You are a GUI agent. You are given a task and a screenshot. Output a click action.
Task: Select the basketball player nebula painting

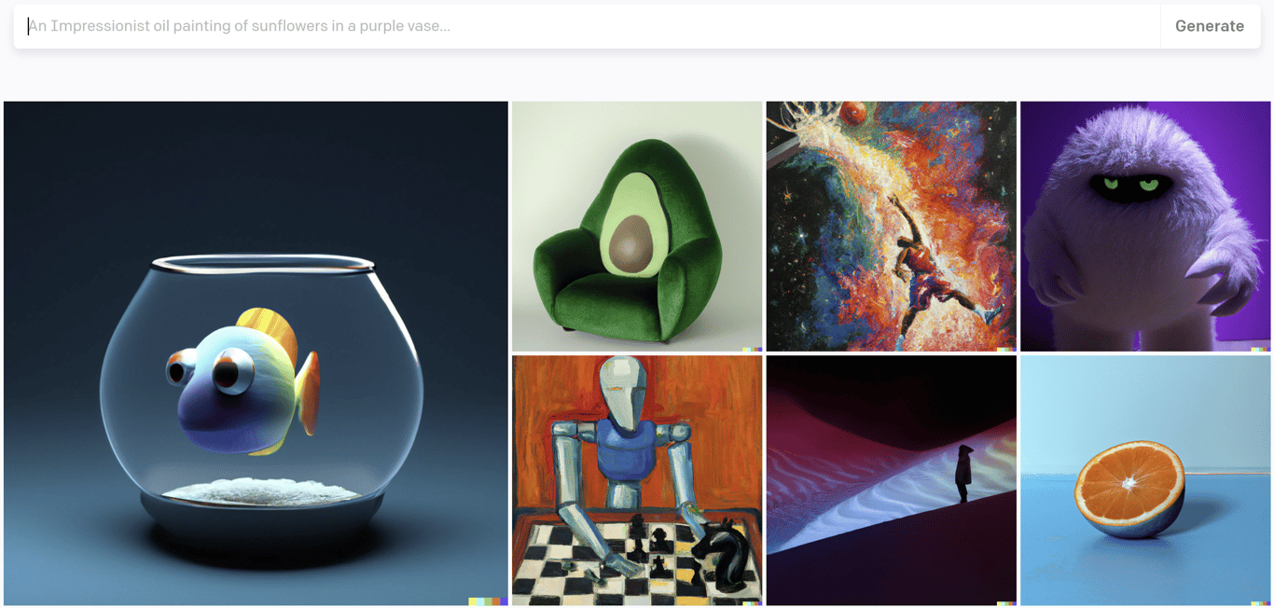pyautogui.click(x=892, y=227)
